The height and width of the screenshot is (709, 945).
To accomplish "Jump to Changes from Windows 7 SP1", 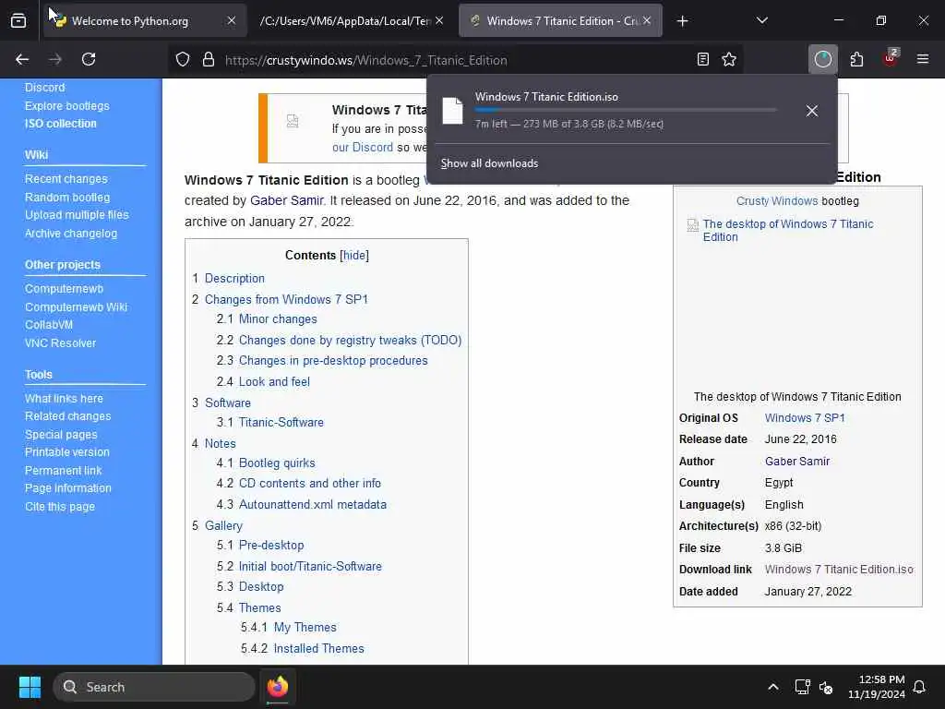I will (286, 300).
